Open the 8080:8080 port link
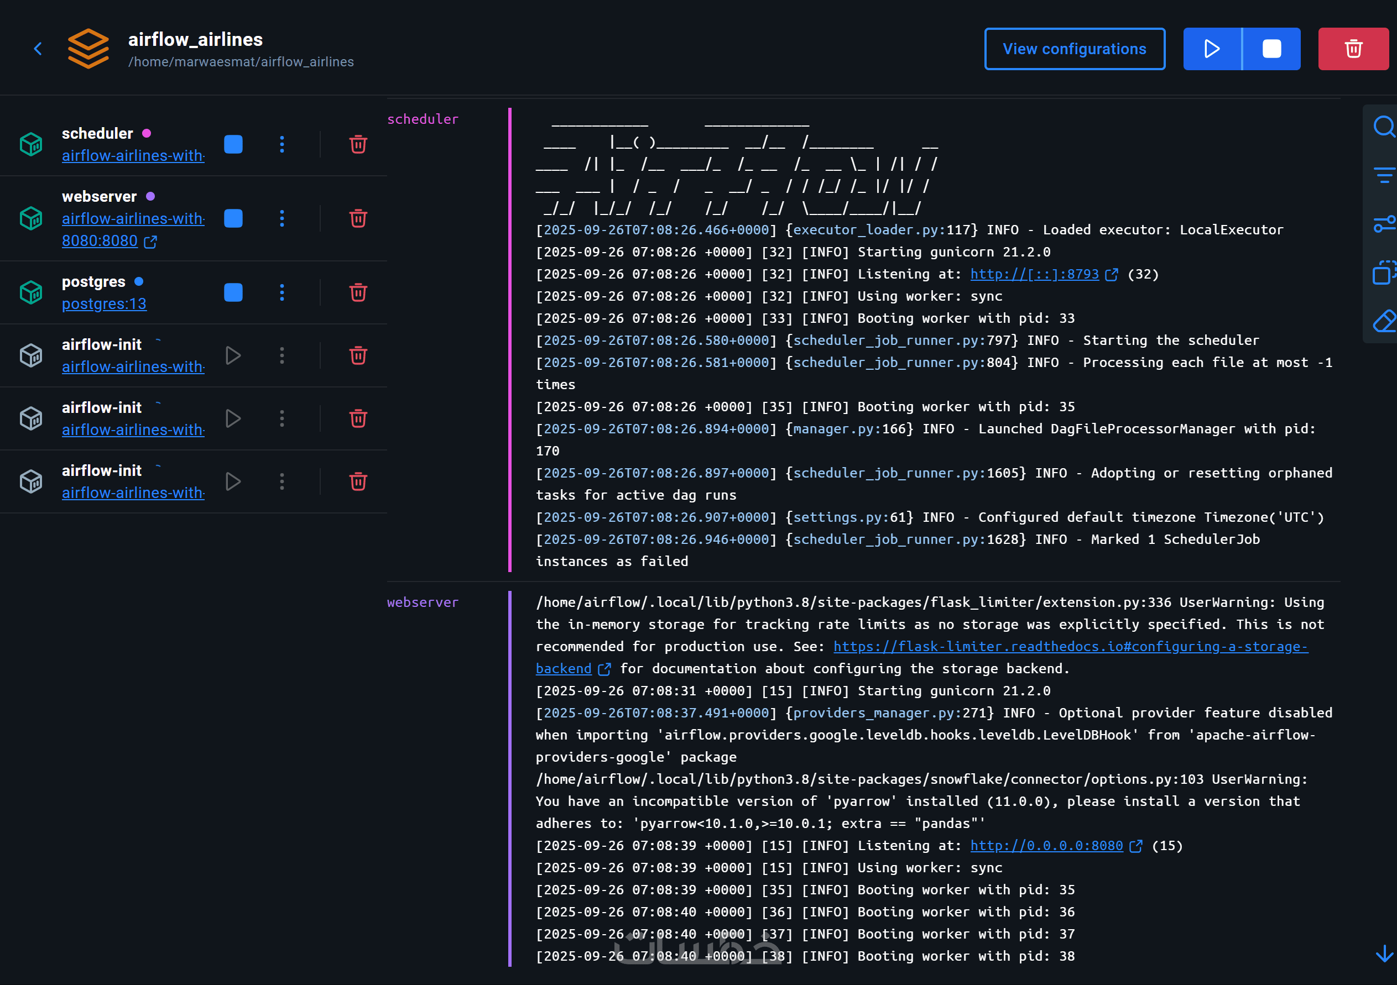This screenshot has width=1397, height=985. [101, 242]
